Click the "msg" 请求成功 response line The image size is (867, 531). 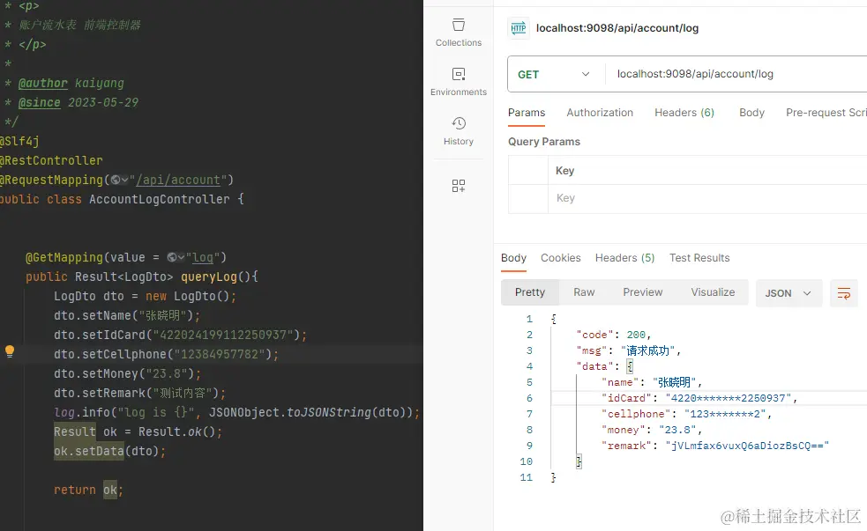tap(629, 350)
